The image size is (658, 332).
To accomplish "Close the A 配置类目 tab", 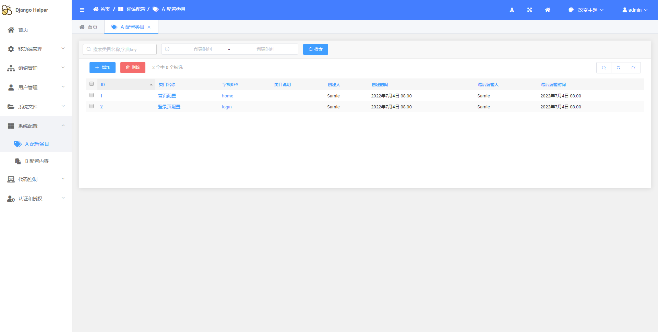I will coord(149,27).
